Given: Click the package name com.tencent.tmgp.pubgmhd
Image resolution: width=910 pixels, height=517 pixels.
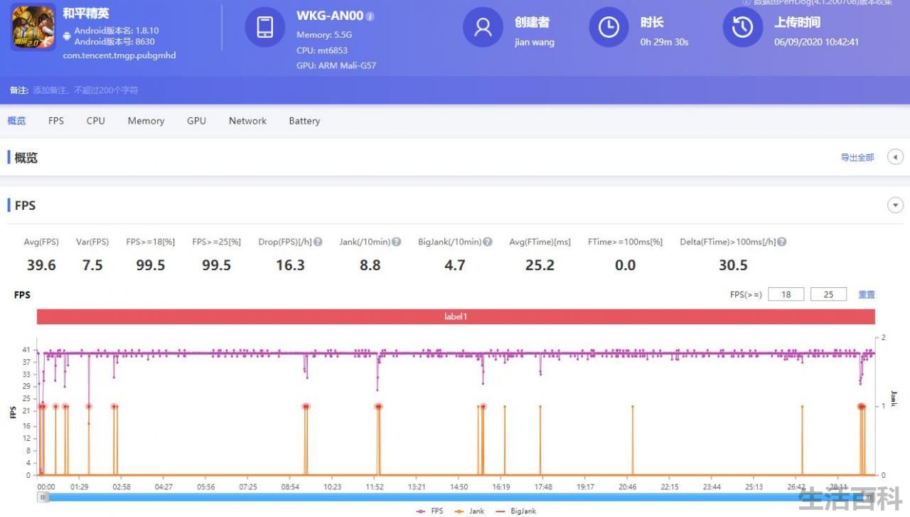Looking at the screenshot, I should coord(119,55).
